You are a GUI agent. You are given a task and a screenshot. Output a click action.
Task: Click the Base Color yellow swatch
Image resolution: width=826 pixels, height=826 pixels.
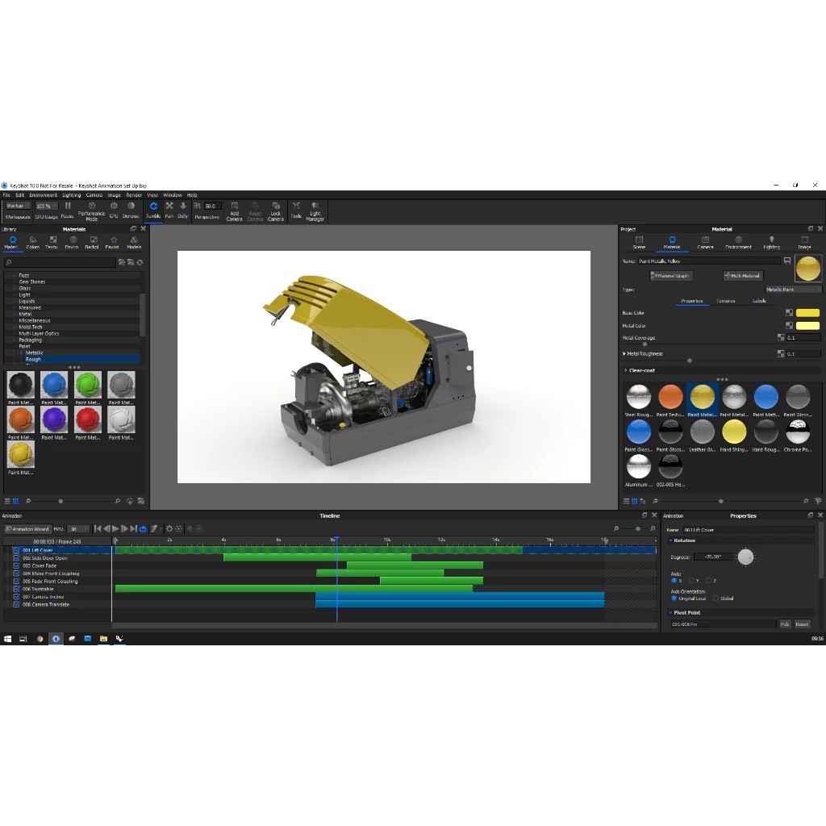pyautogui.click(x=807, y=313)
